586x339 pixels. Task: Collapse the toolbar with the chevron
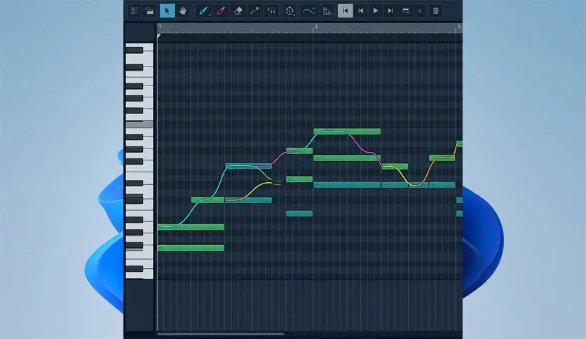click(420, 11)
